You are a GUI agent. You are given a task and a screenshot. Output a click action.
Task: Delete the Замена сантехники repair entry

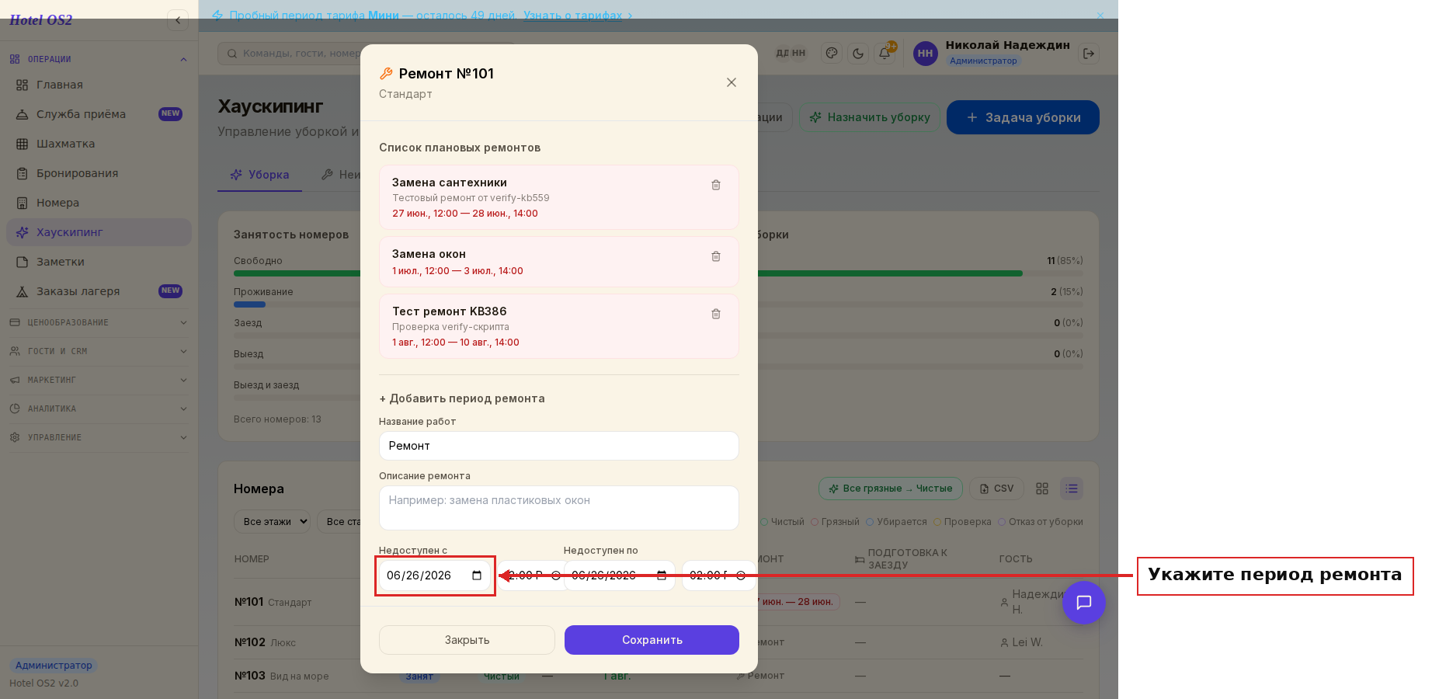(716, 185)
